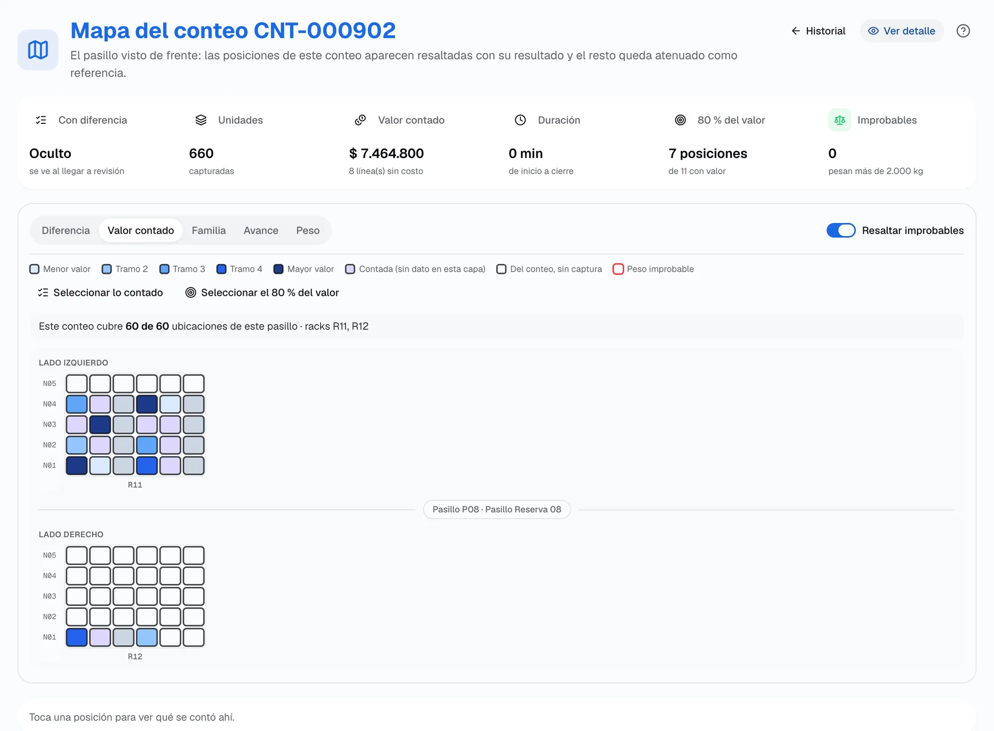Click the target icon beside 80 % del valor

tap(680, 120)
